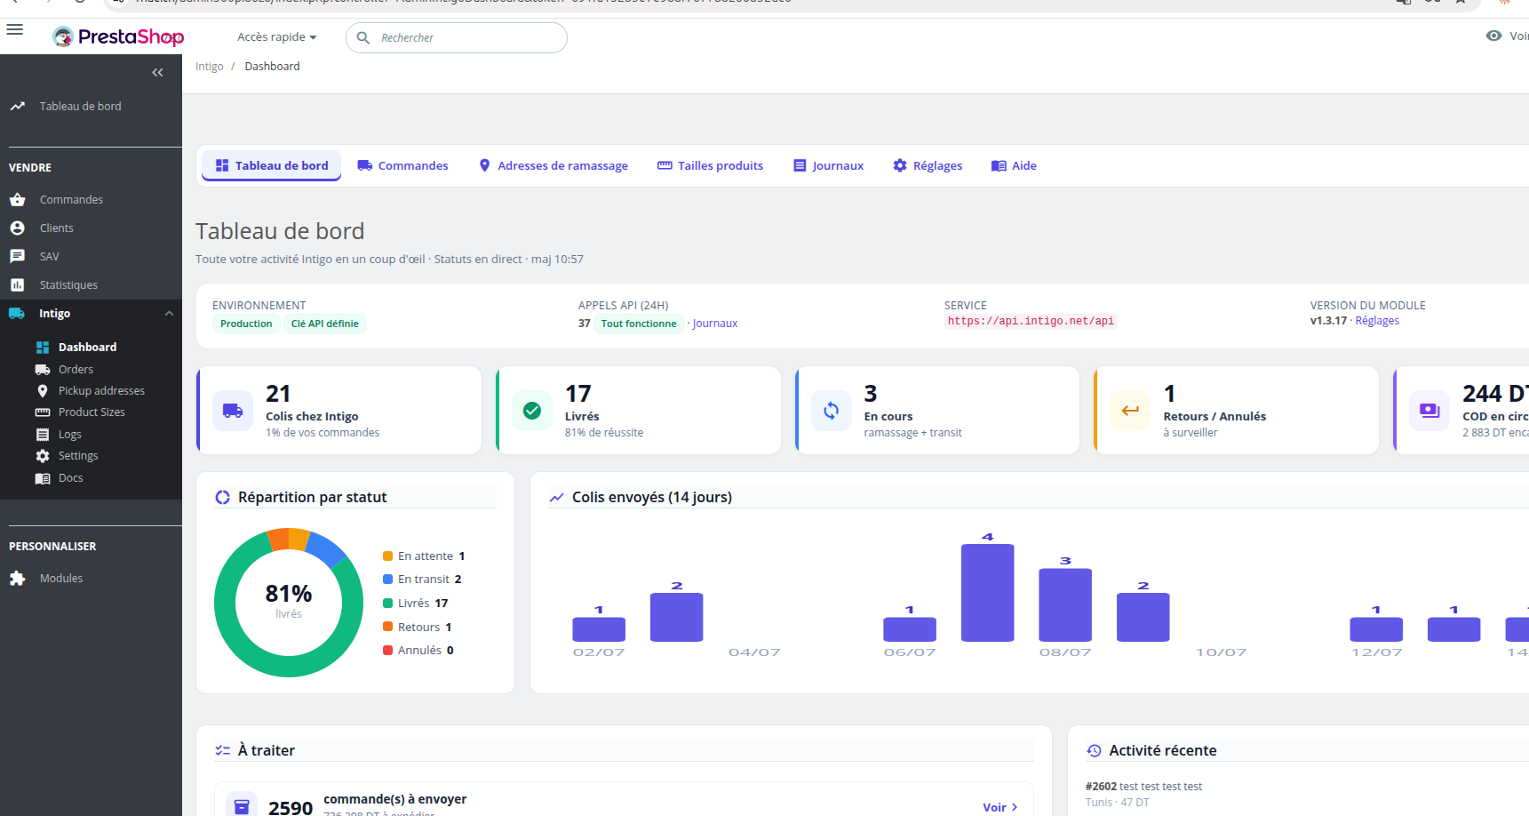Open Docs in sidebar
The image size is (1529, 816).
(70, 478)
